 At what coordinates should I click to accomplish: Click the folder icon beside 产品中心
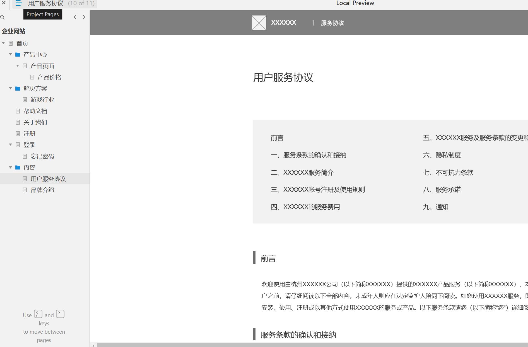(18, 54)
